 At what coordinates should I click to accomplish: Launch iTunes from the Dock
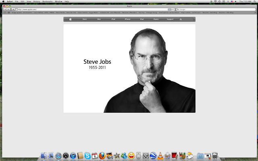tap(73, 156)
